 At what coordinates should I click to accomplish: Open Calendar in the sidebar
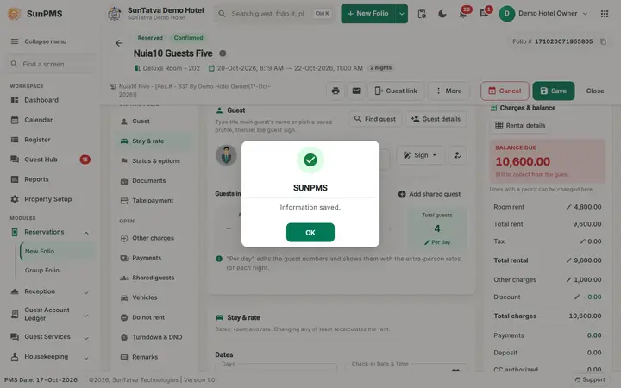click(x=39, y=120)
